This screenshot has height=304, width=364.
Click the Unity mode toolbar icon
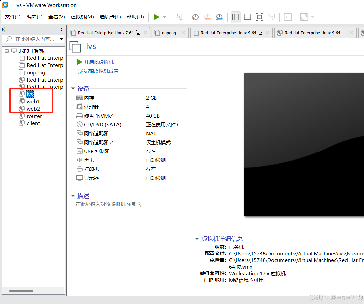(271, 17)
